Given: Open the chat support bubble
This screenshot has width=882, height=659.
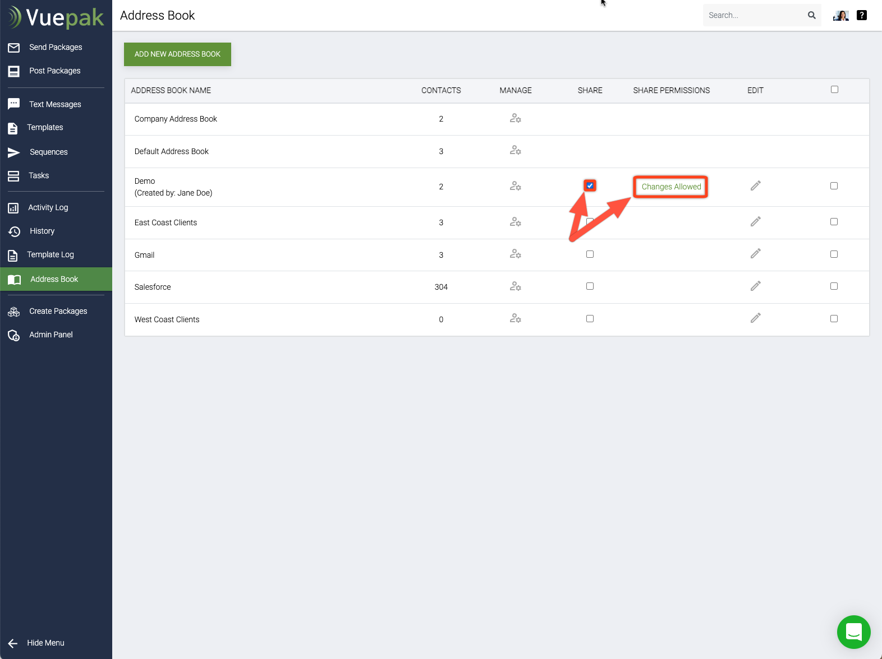Looking at the screenshot, I should (x=853, y=632).
